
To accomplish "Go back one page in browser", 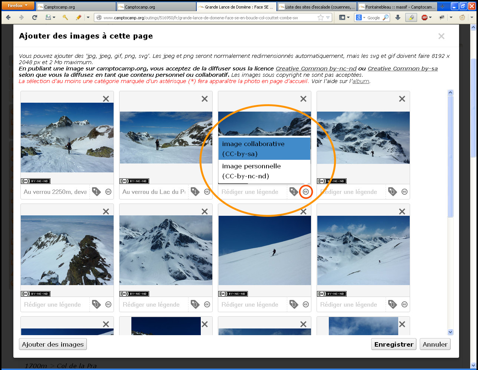I will [9, 17].
